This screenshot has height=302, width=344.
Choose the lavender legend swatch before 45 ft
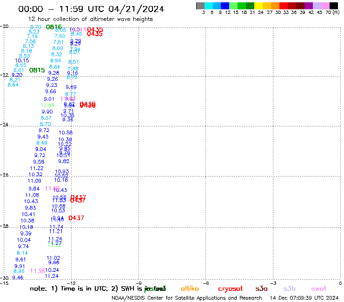[x=317, y=6]
